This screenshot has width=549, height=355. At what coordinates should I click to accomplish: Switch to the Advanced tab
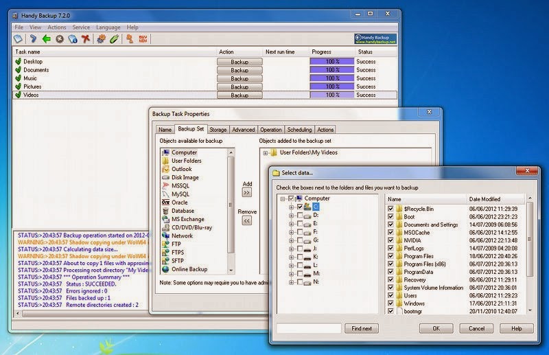(x=244, y=130)
